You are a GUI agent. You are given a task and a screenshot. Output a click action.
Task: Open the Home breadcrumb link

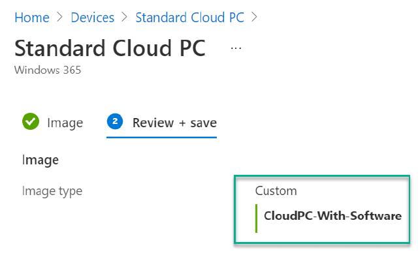32,18
